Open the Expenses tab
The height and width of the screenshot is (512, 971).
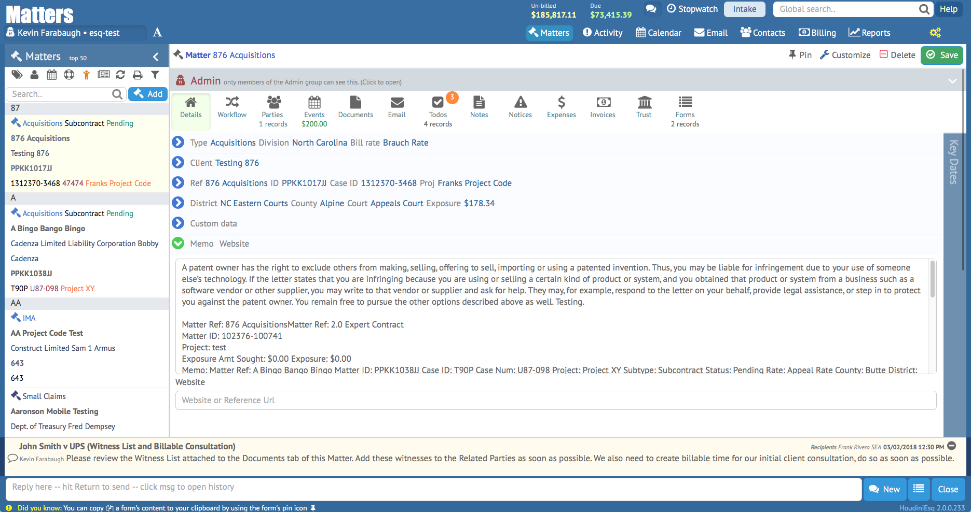[562, 108]
